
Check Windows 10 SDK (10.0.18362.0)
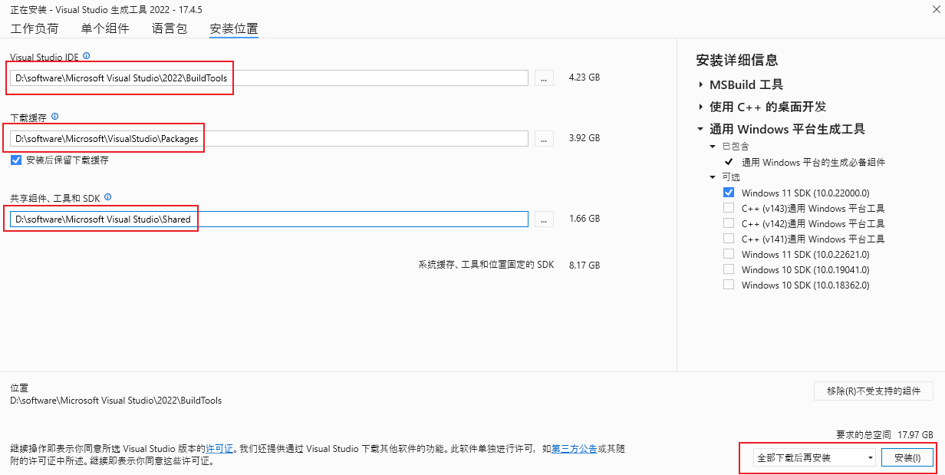tap(729, 285)
